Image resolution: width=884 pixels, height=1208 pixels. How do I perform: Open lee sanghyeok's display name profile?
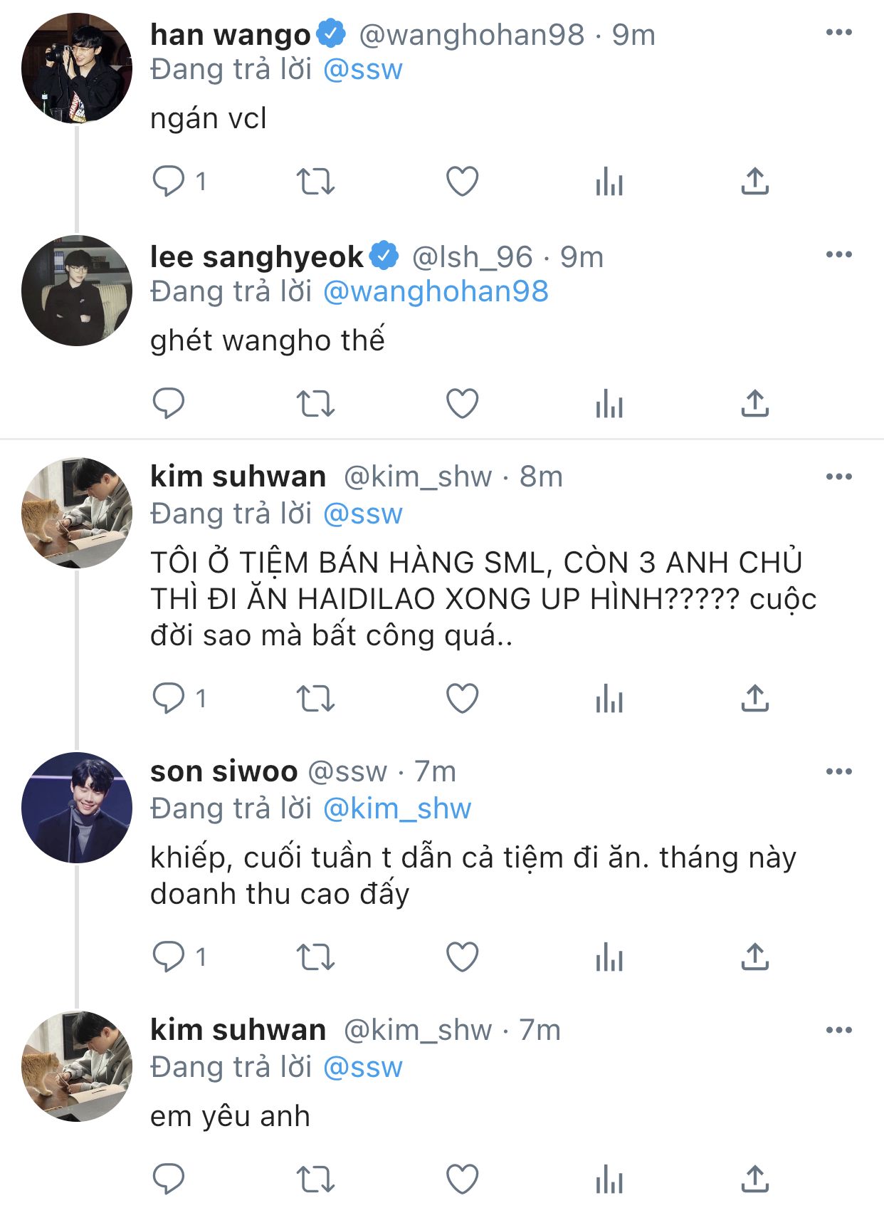tap(257, 257)
